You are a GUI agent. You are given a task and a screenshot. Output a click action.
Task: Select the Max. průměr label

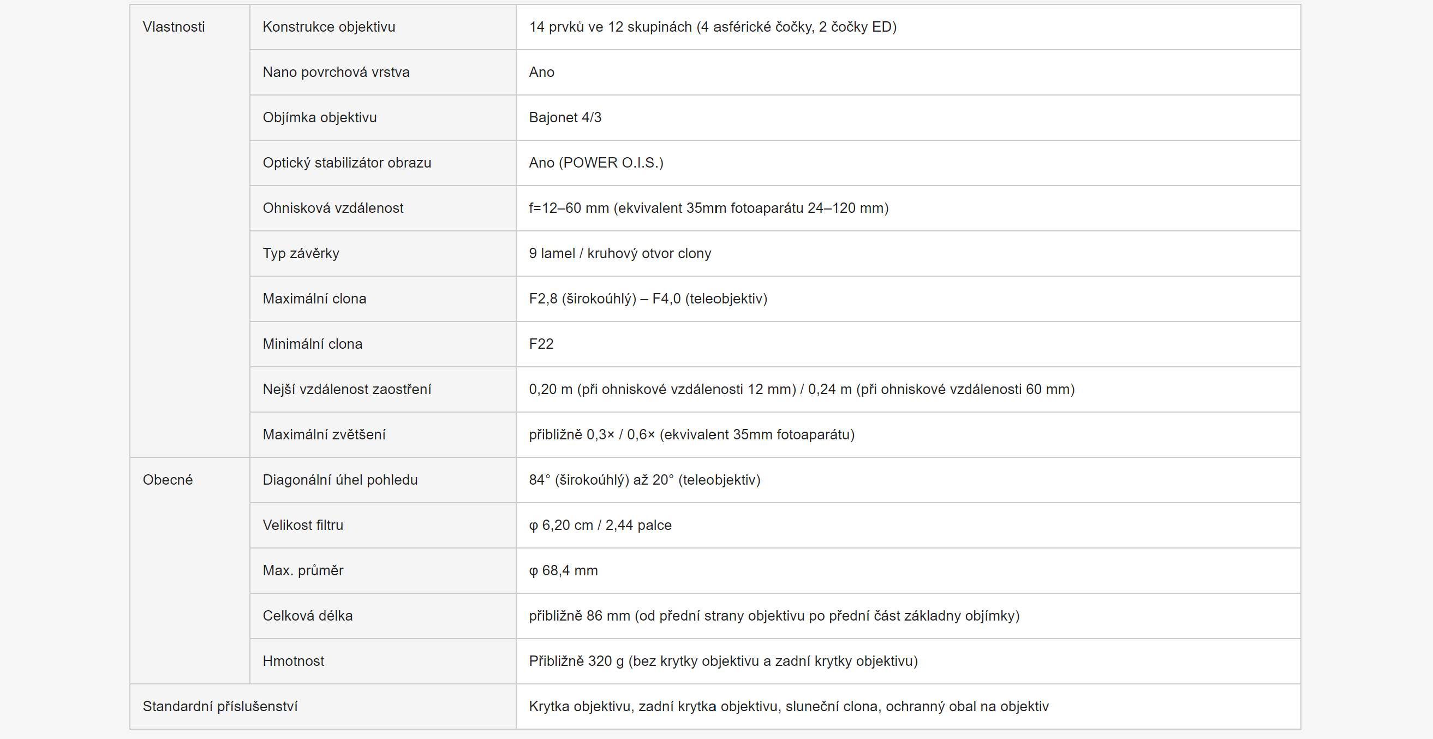303,570
